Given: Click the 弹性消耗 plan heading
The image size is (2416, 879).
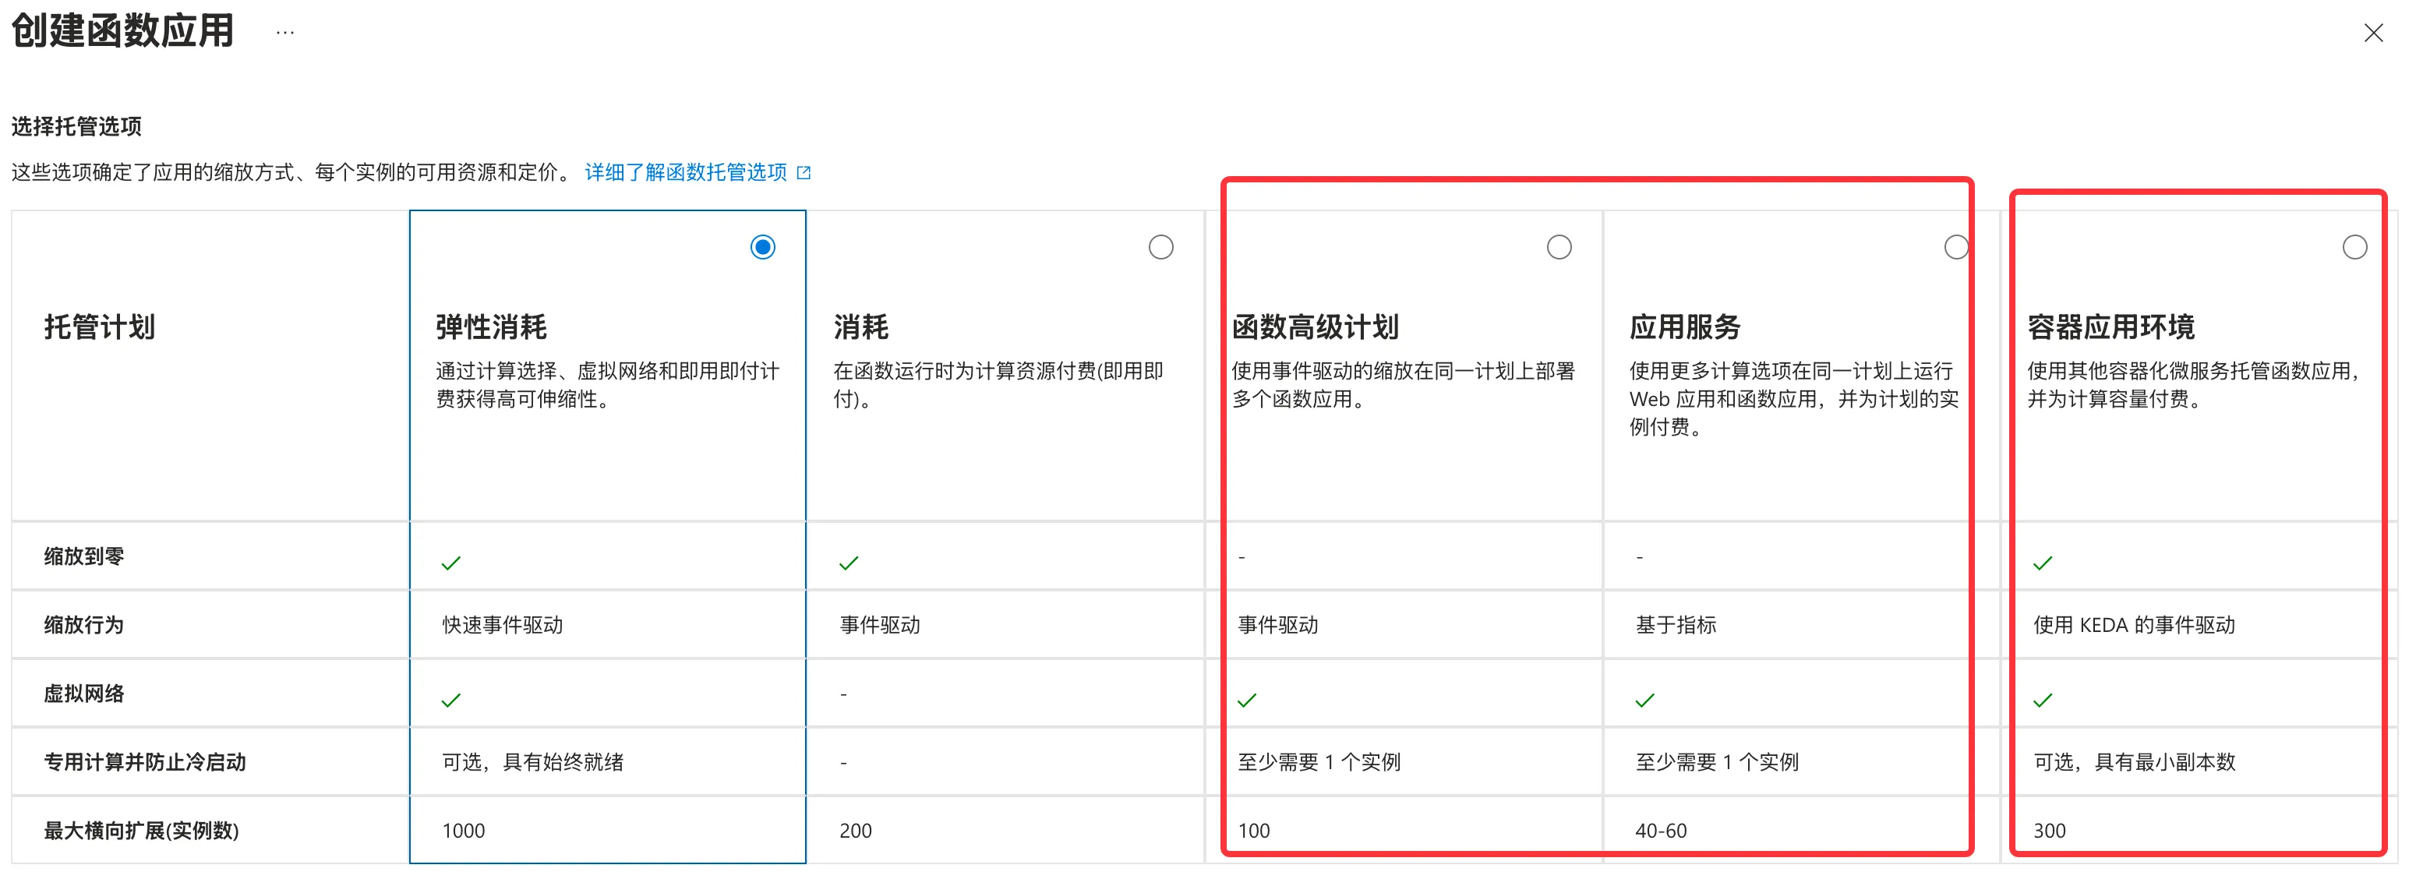Looking at the screenshot, I should coord(490,327).
